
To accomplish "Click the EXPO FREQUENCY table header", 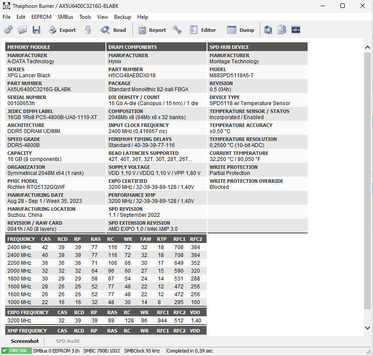I will click(x=105, y=312).
